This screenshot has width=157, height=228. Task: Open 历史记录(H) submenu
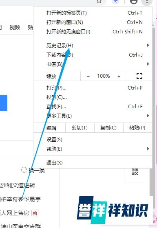point(93,45)
